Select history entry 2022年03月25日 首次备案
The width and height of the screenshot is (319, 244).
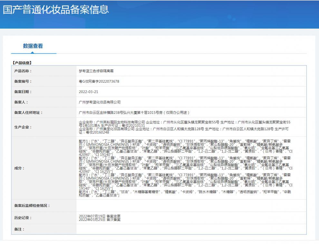click(x=100, y=220)
